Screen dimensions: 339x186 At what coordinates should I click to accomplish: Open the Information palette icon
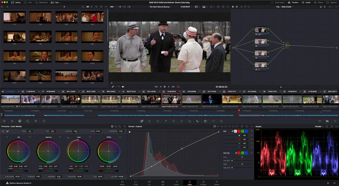335,121
